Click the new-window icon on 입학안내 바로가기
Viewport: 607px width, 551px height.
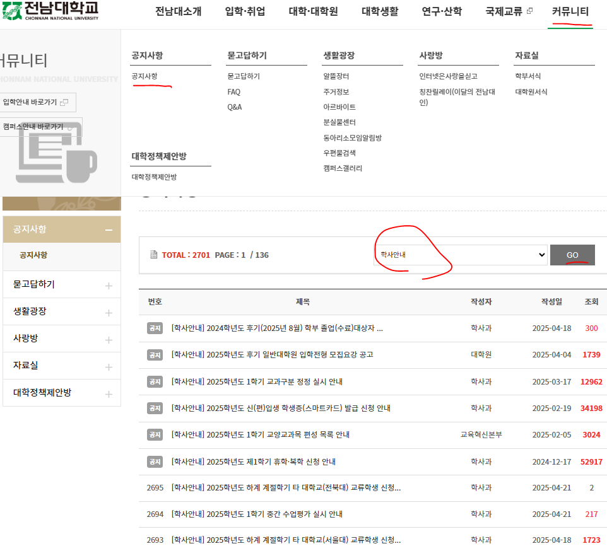tap(64, 102)
